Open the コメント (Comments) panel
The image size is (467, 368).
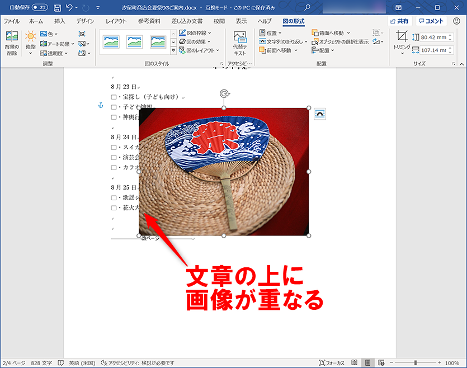point(431,20)
